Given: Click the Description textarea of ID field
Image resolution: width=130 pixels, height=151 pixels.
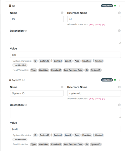Looking at the screenshot, I should pyautogui.click(x=65, y=39).
